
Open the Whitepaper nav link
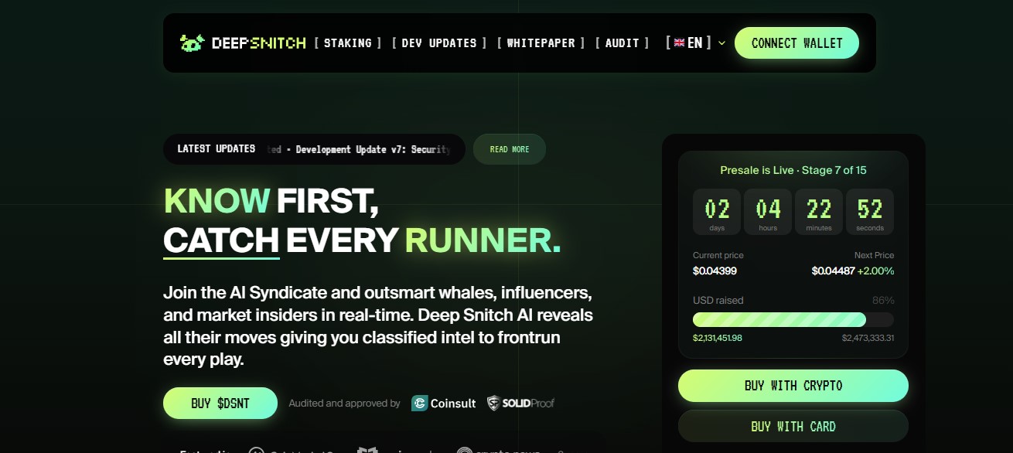click(x=541, y=43)
